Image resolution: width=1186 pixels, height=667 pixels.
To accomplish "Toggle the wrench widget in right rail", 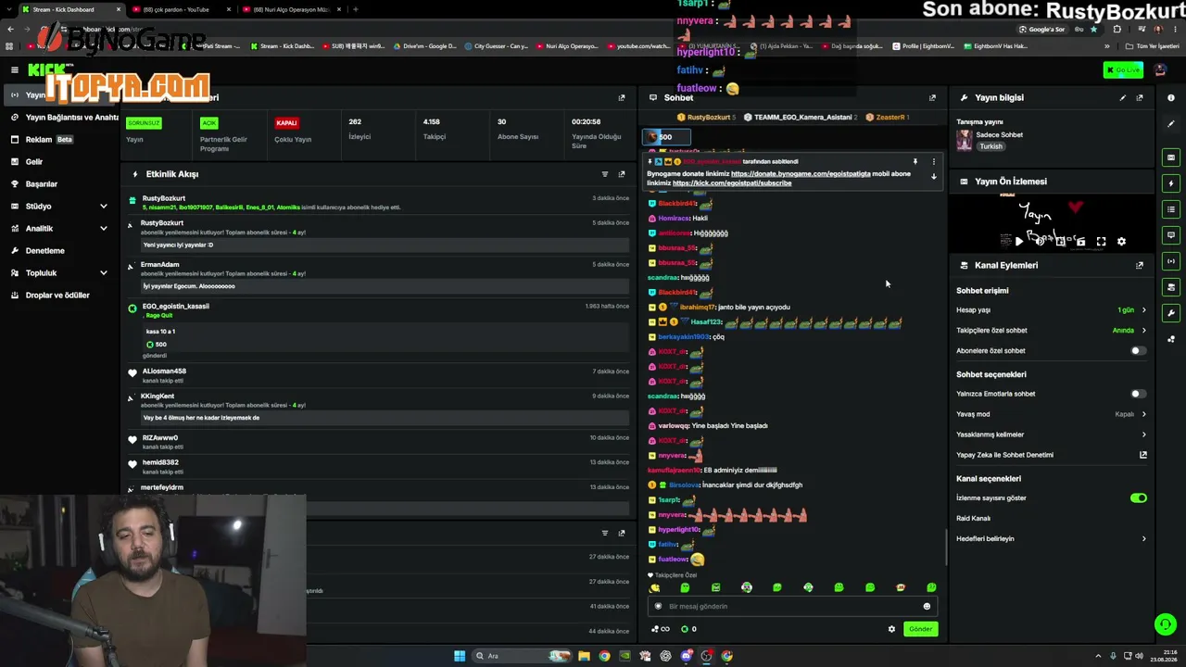I will tap(1171, 313).
